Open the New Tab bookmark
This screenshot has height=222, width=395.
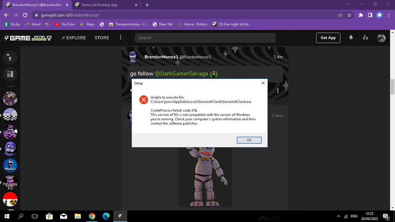[x=163, y=24]
